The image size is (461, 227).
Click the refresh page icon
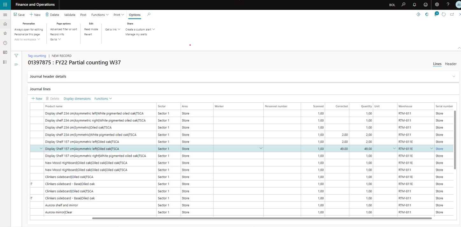coord(444,15)
